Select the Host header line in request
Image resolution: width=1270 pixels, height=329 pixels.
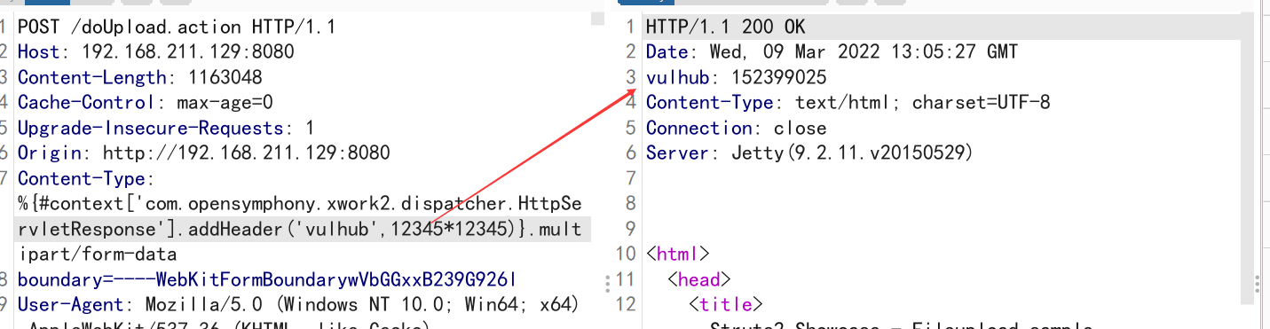point(155,52)
